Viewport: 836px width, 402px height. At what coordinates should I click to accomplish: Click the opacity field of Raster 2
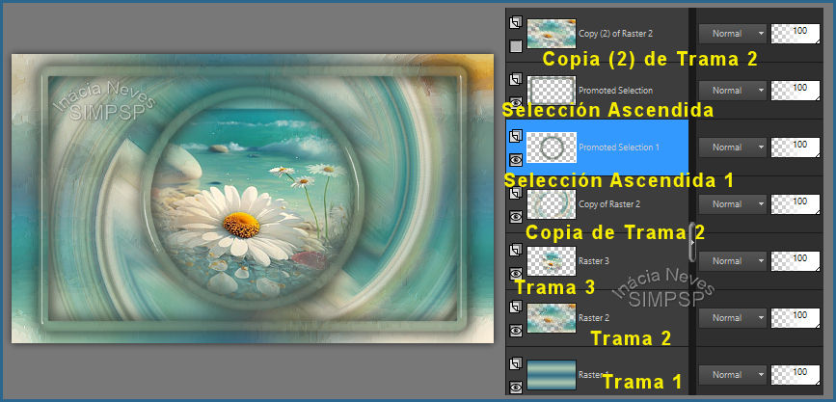pyautogui.click(x=796, y=318)
